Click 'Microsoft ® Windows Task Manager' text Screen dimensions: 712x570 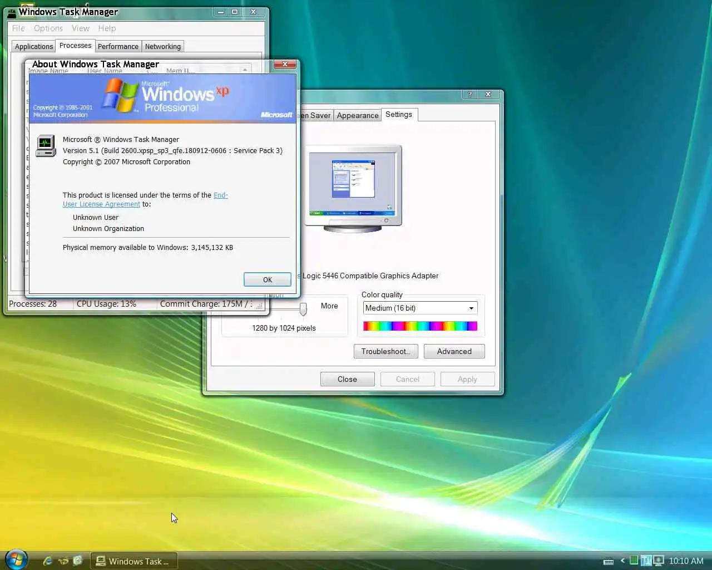pos(121,140)
